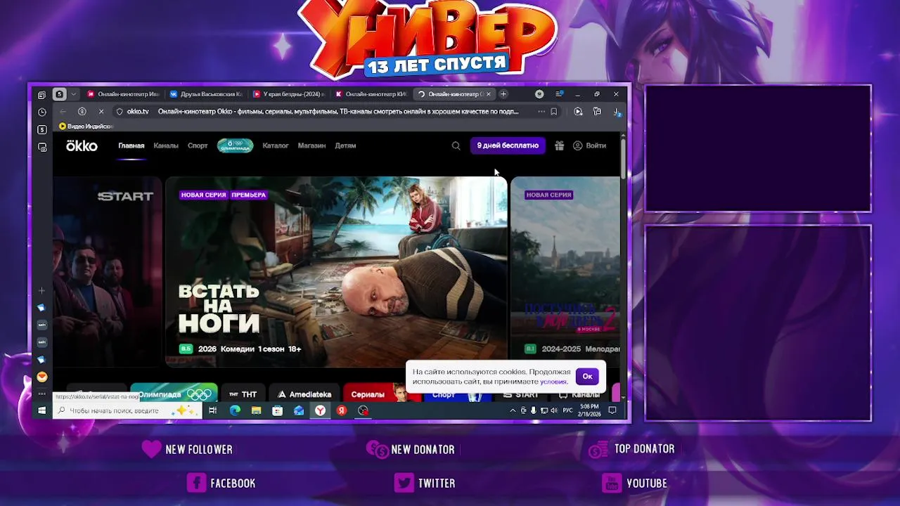The width and height of the screenshot is (900, 506).
Task: Add a new item to browser sidebar
Action: pyautogui.click(x=41, y=290)
